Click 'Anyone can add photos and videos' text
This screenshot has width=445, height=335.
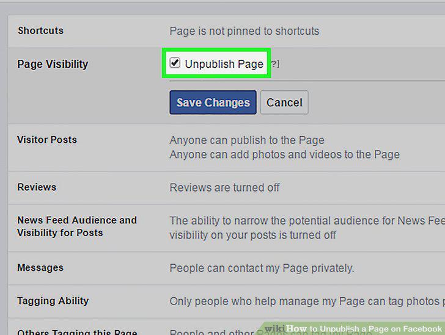[285, 154]
